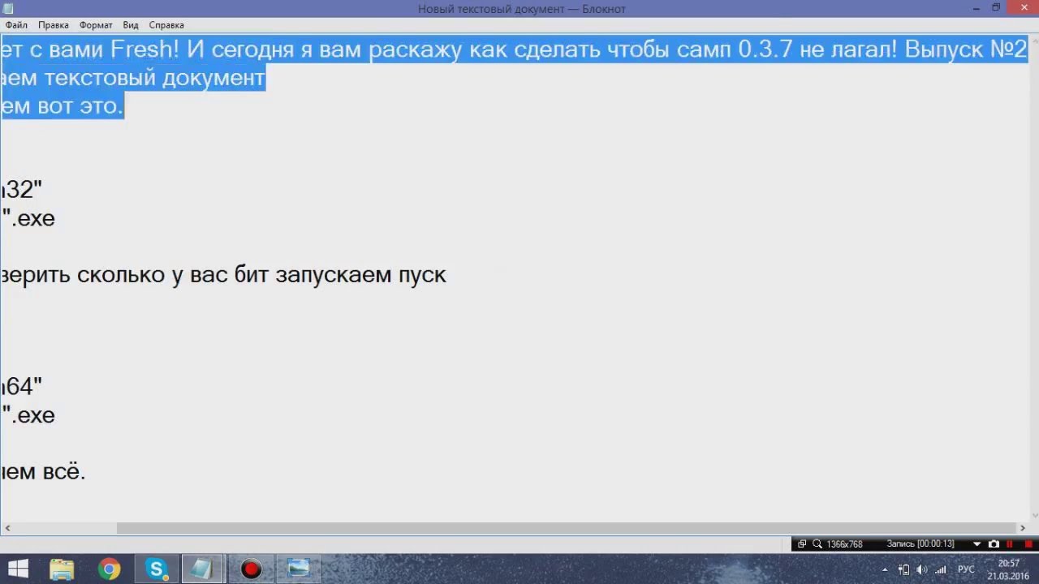Click the vertical scrollbar down arrow

(x=1034, y=516)
